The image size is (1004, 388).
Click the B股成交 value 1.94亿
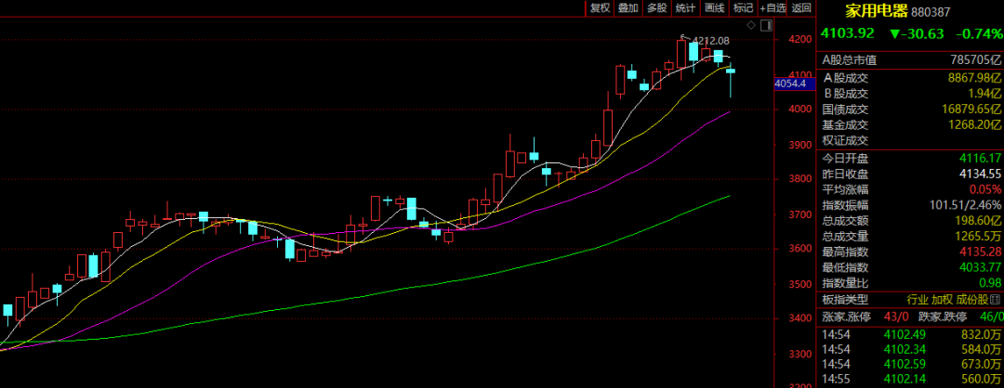point(984,94)
